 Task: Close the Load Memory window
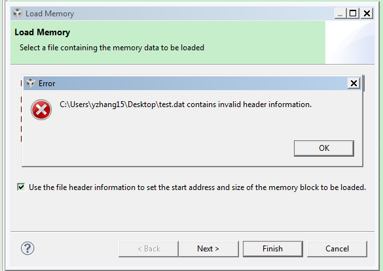tap(367, 14)
